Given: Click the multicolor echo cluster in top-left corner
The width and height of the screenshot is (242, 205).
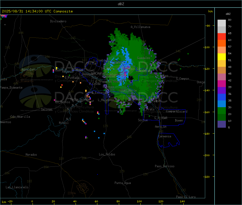Looking at the screenshot, I should point(4,16).
